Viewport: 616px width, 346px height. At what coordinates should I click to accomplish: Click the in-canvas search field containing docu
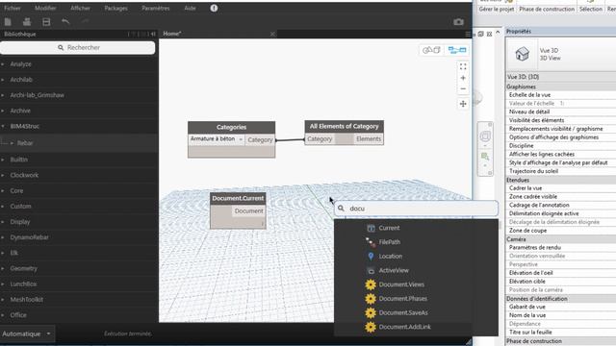click(416, 209)
